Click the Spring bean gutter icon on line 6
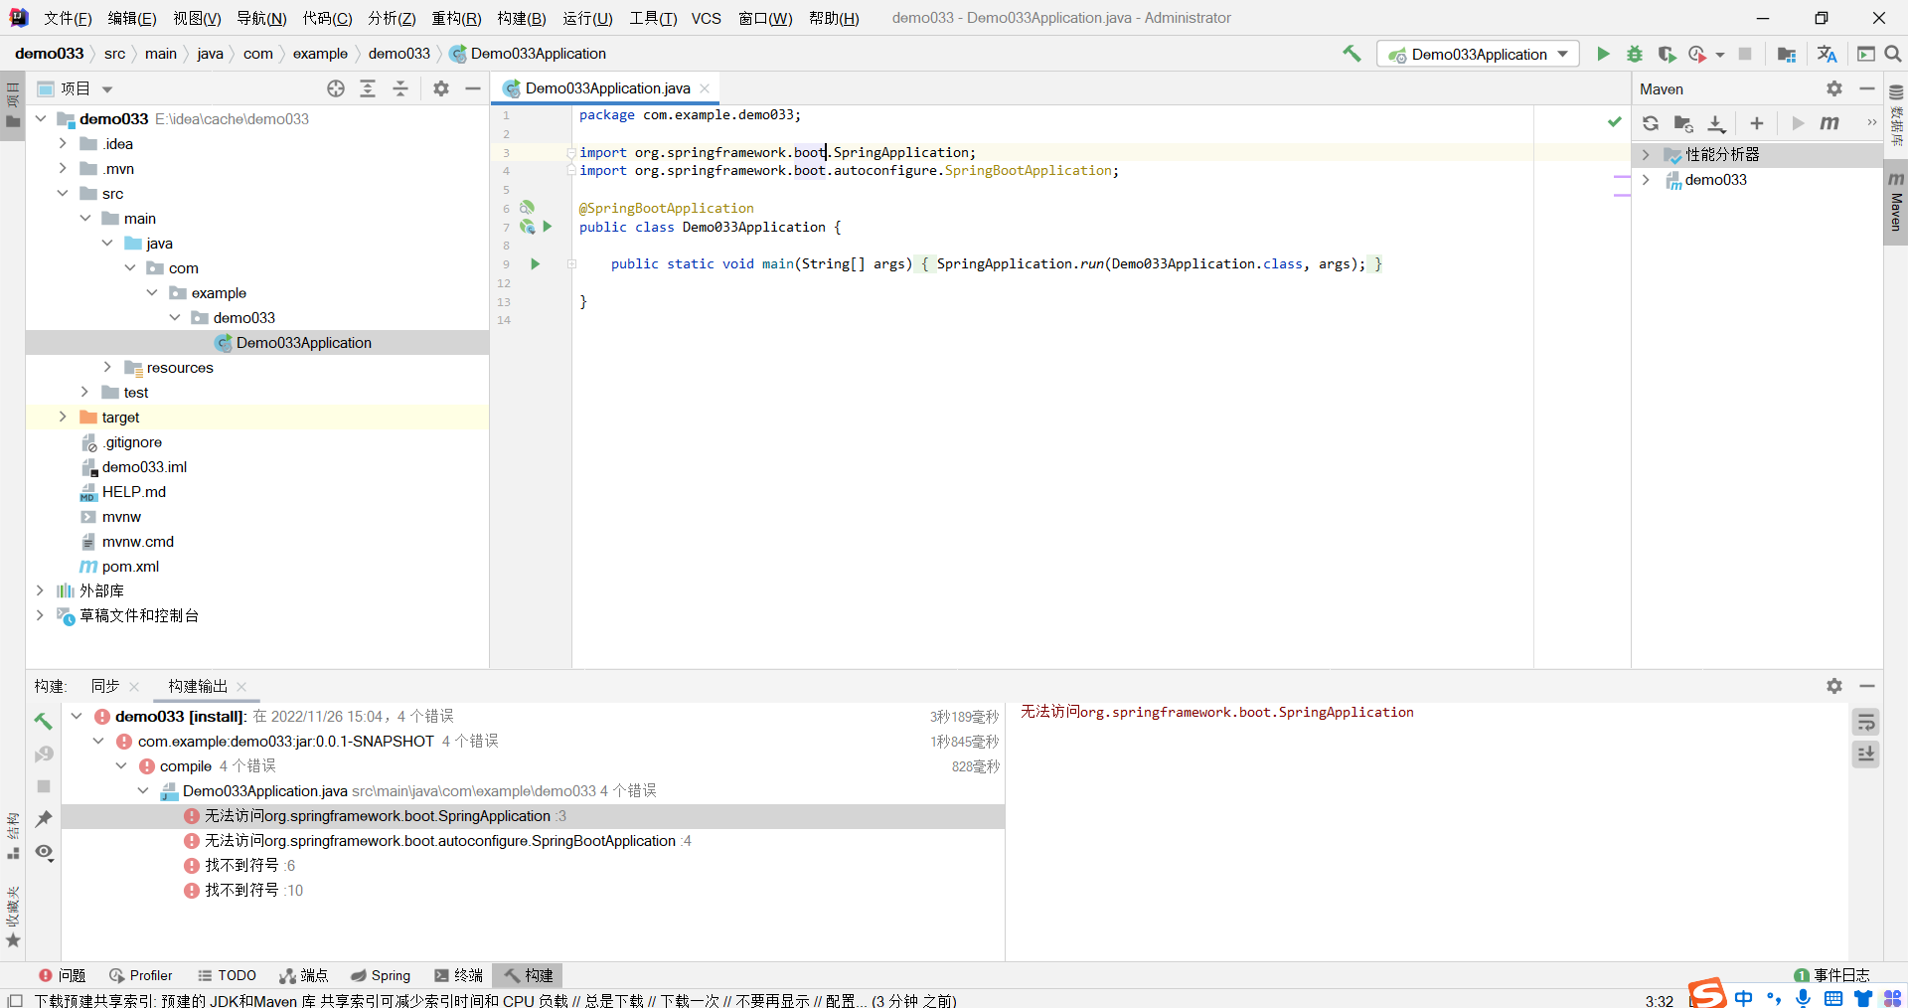This screenshot has height=1008, width=1908. tap(527, 208)
